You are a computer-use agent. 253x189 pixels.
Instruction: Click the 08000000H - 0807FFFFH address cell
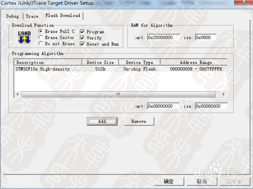196,69
